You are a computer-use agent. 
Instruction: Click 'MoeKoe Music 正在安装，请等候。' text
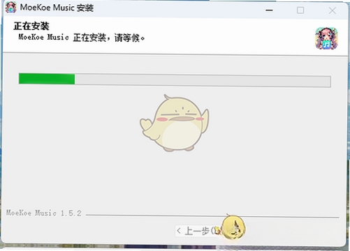(x=82, y=38)
